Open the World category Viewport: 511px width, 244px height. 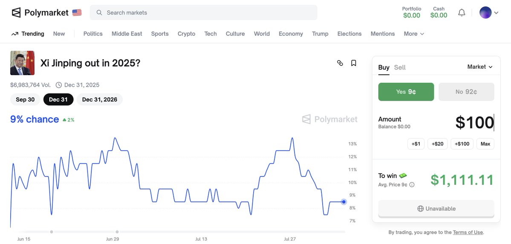(x=262, y=34)
